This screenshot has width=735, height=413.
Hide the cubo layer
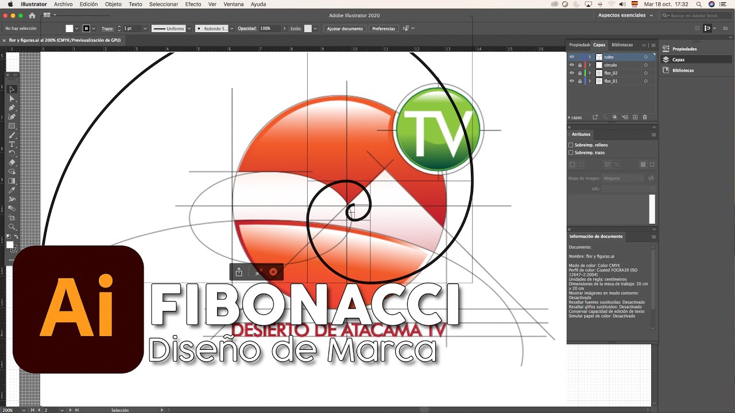click(571, 57)
